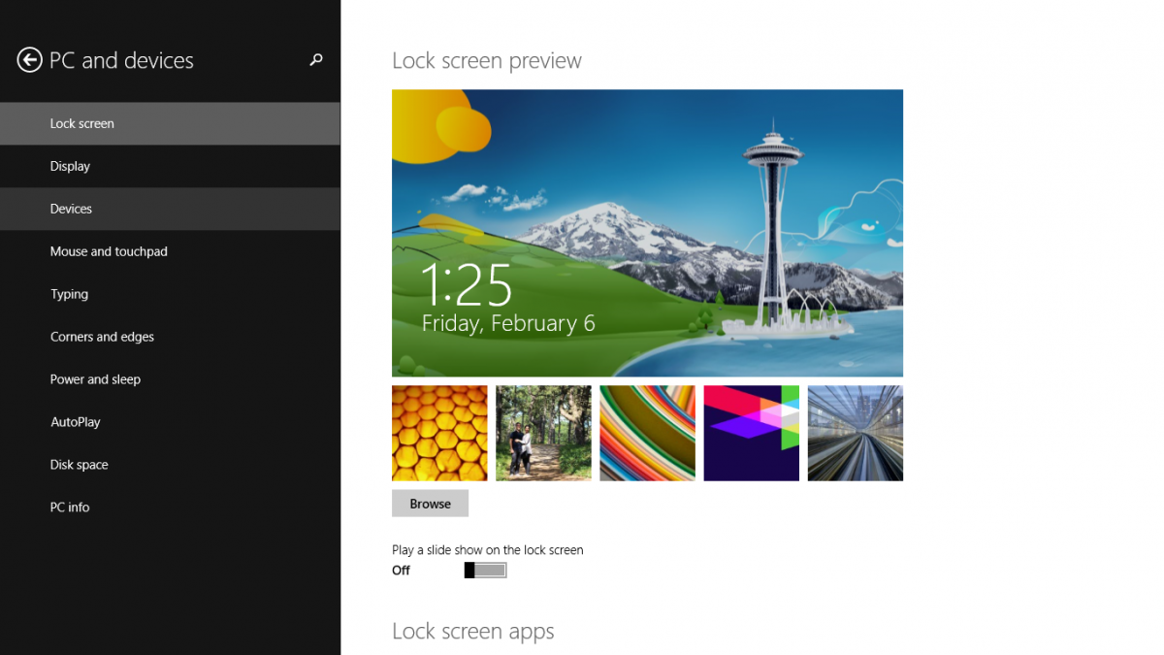Open search with the magnifier icon
This screenshot has width=1164, height=655.
(315, 60)
